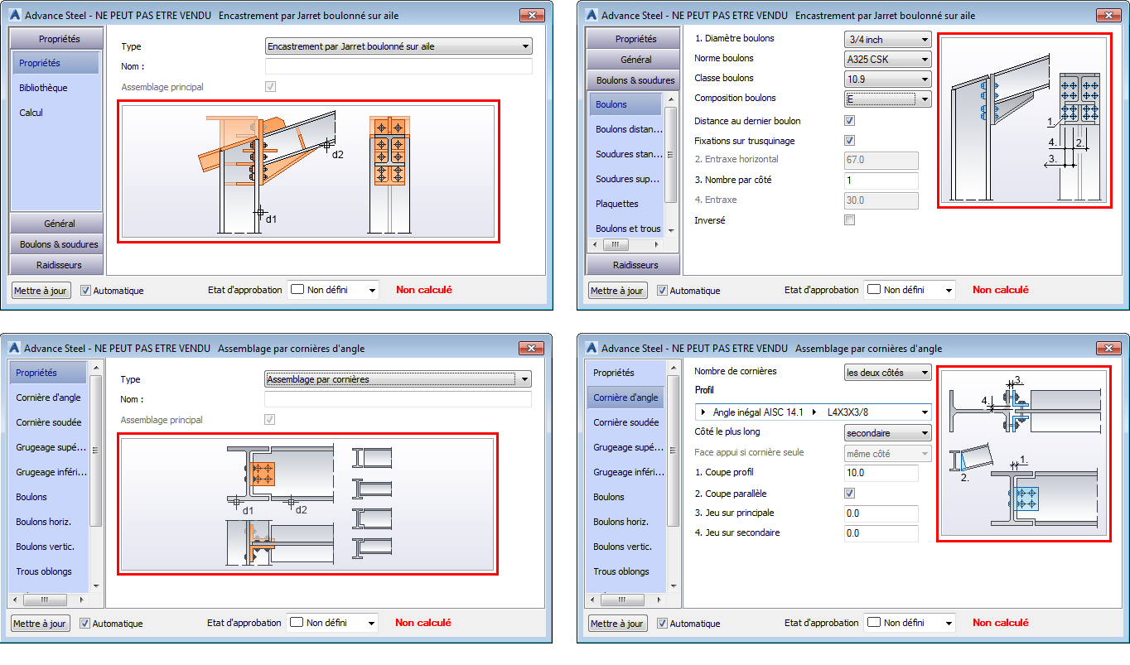Click left scroll arrow under the Boulons et trous list
The image size is (1130, 665).
click(x=593, y=245)
